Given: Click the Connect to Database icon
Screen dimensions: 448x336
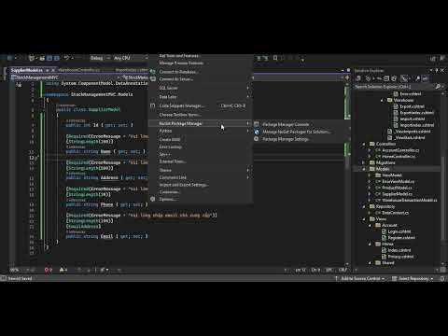Looking at the screenshot, I should pos(153,72).
